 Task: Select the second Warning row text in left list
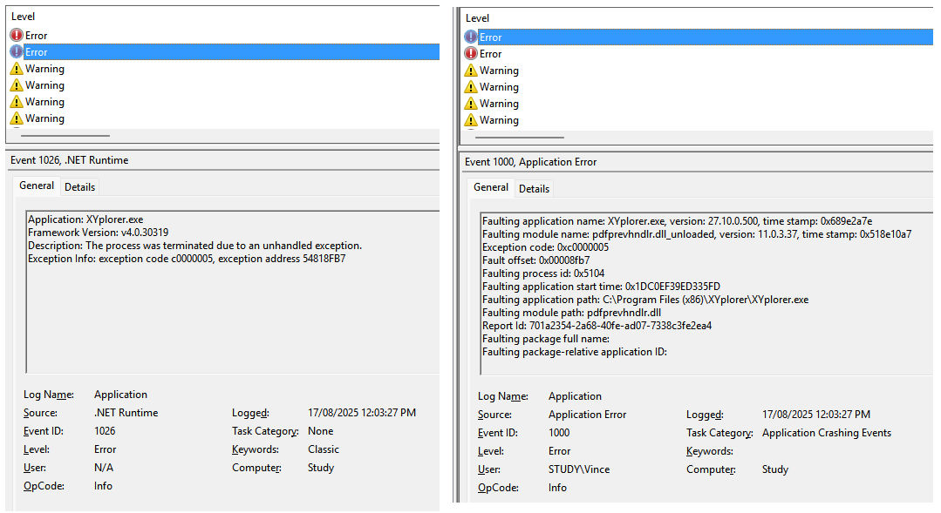[x=44, y=85]
